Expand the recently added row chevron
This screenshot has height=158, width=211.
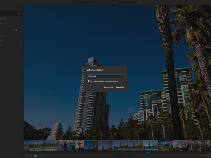[x=21, y=18]
